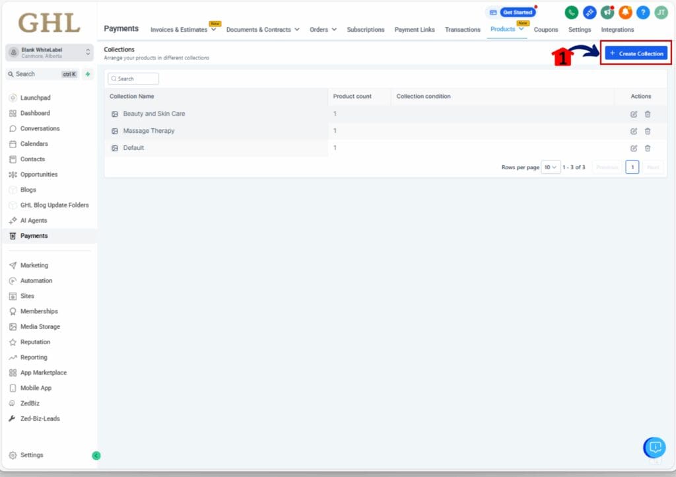The height and width of the screenshot is (477, 676).
Task: Delete the Massage Therapy collection
Action: [648, 131]
